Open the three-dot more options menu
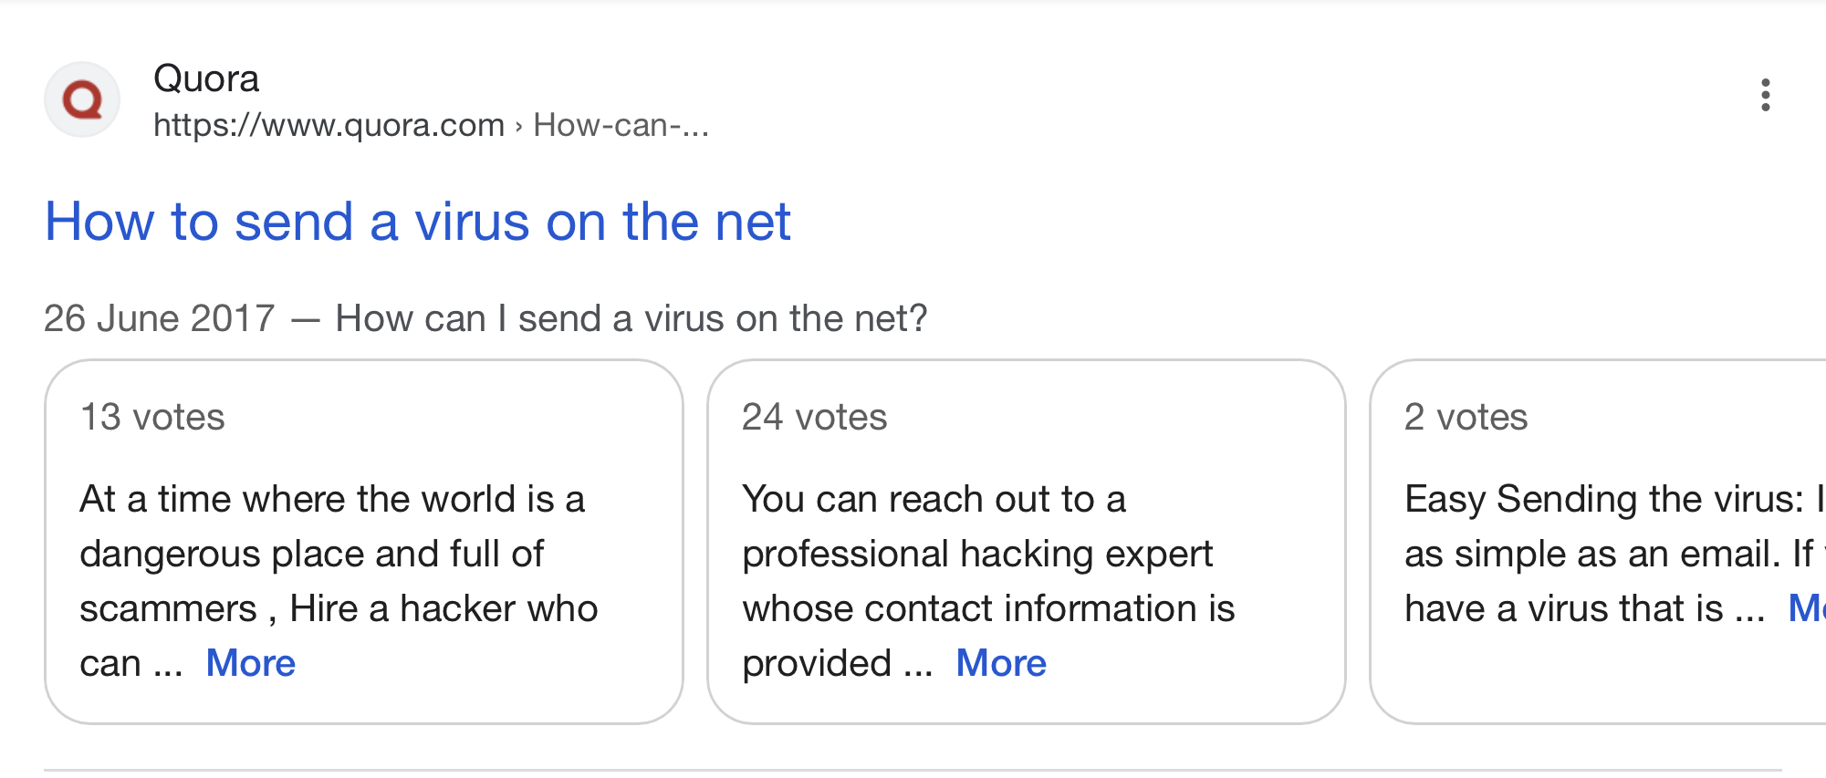Image resolution: width=1826 pixels, height=778 pixels. pos(1765,95)
